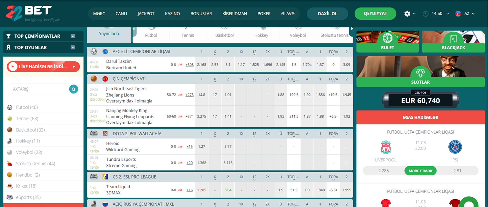
Task: Click the search magnifier button
Action: [74, 89]
